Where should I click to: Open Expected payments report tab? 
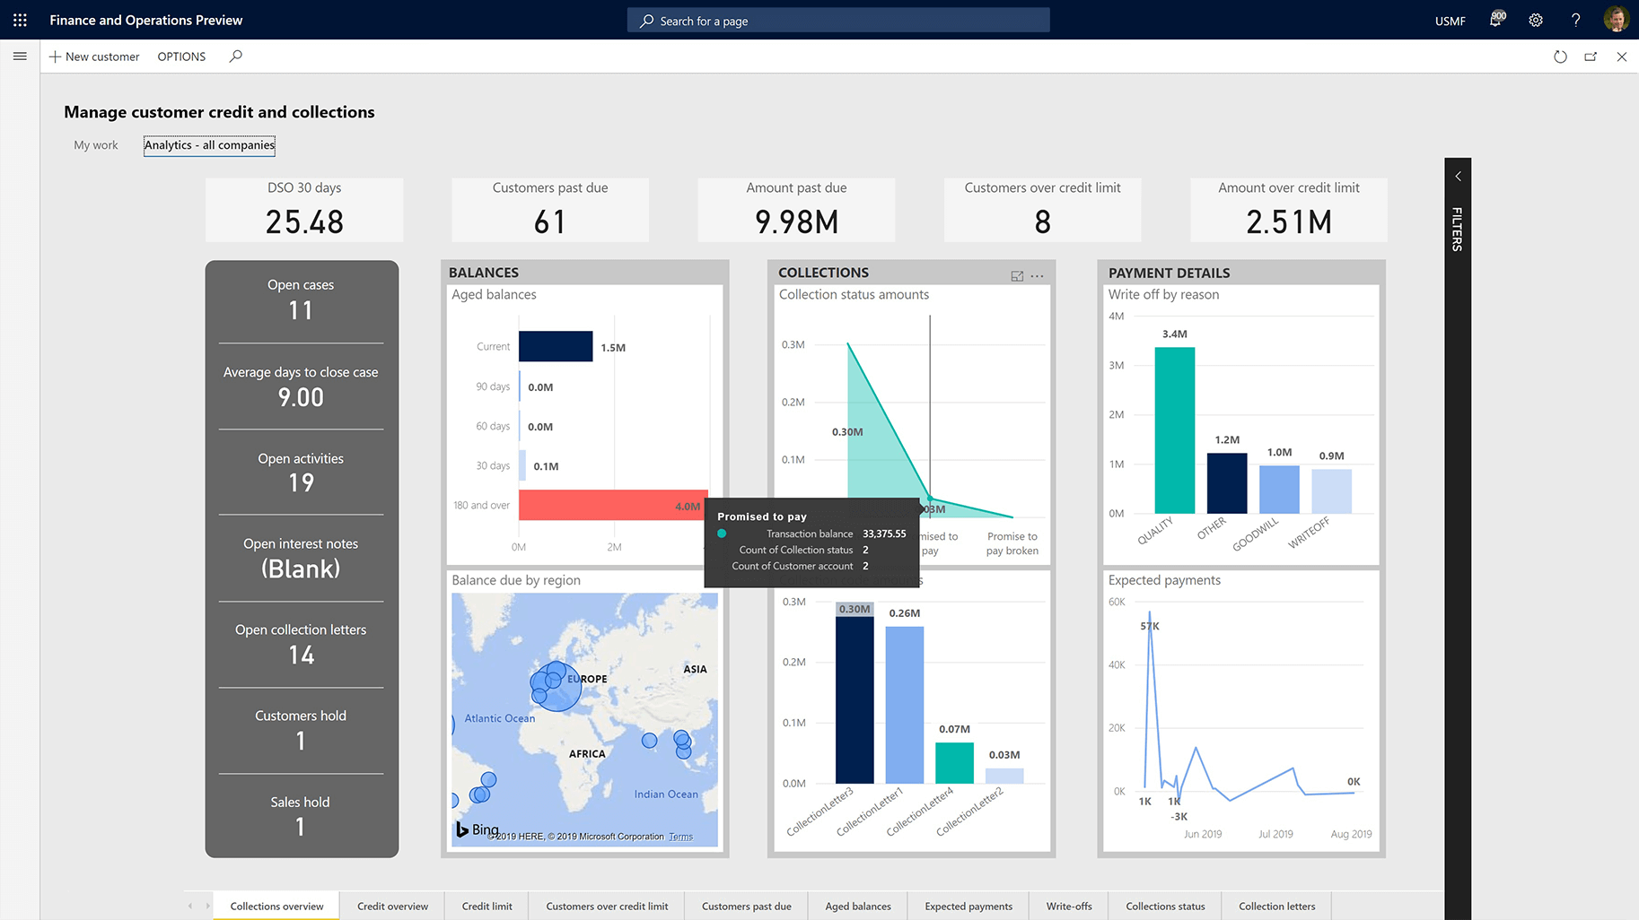tap(968, 906)
